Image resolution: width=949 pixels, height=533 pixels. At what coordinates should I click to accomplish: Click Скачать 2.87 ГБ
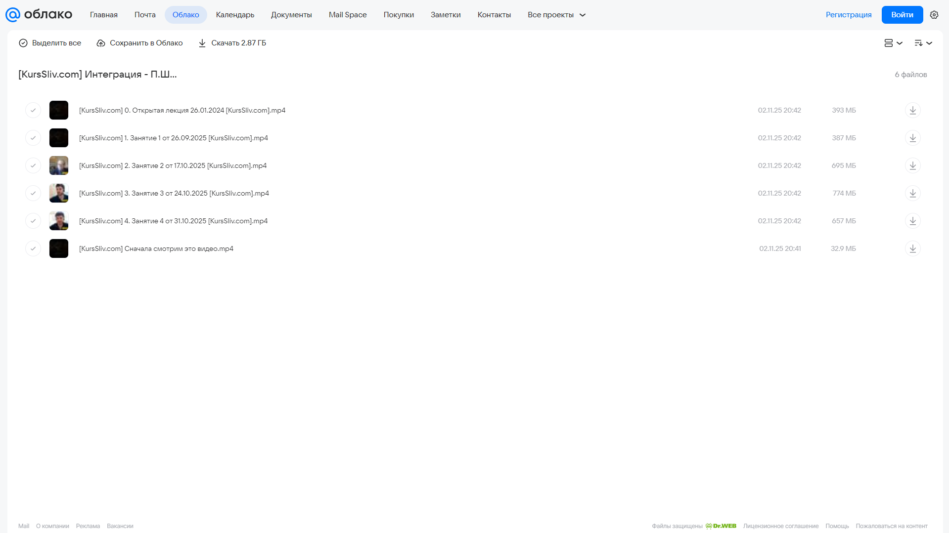232,43
